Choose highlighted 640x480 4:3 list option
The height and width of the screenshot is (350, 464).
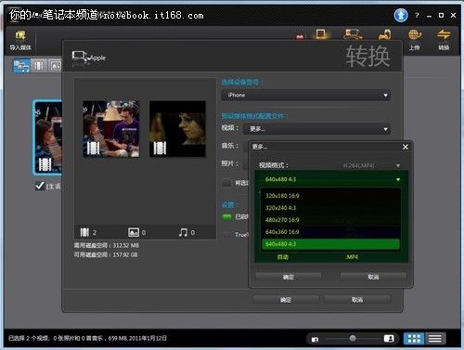[330, 244]
